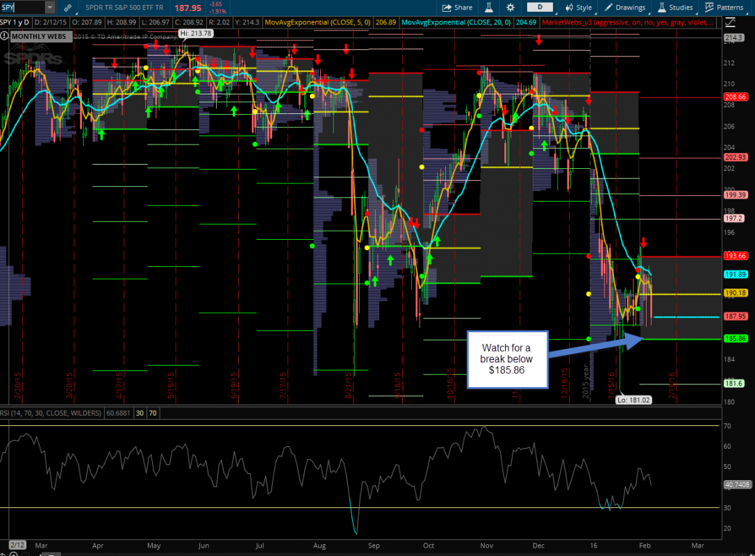Open the flask quick study icon beside Share
The height and width of the screenshot is (556, 755).
(488, 8)
